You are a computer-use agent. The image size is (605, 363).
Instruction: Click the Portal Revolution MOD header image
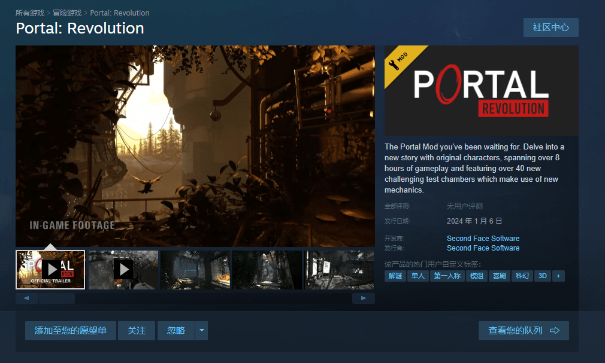click(x=481, y=90)
